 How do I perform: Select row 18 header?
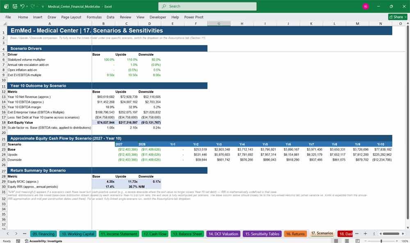coord(4,122)
